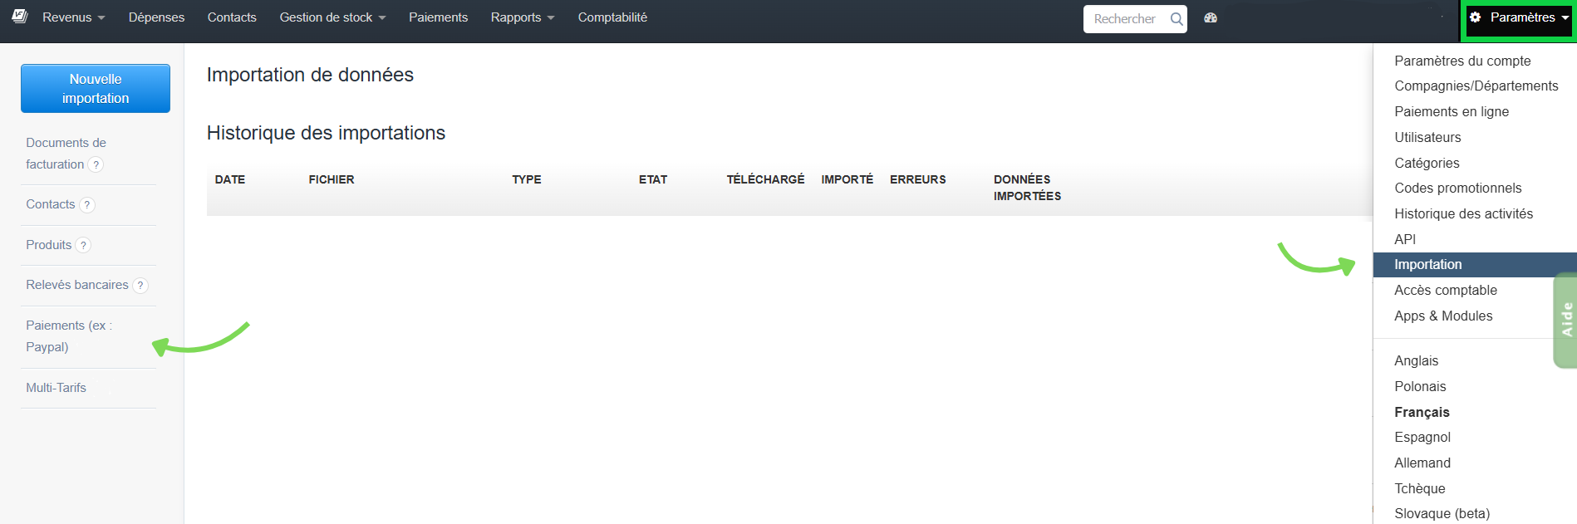This screenshot has height=524, width=1577.
Task: Select Compagnies/Départements menu entry
Action: pos(1475,86)
